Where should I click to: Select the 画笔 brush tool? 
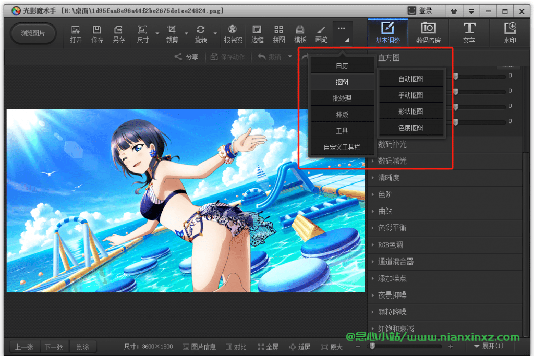coord(321,34)
